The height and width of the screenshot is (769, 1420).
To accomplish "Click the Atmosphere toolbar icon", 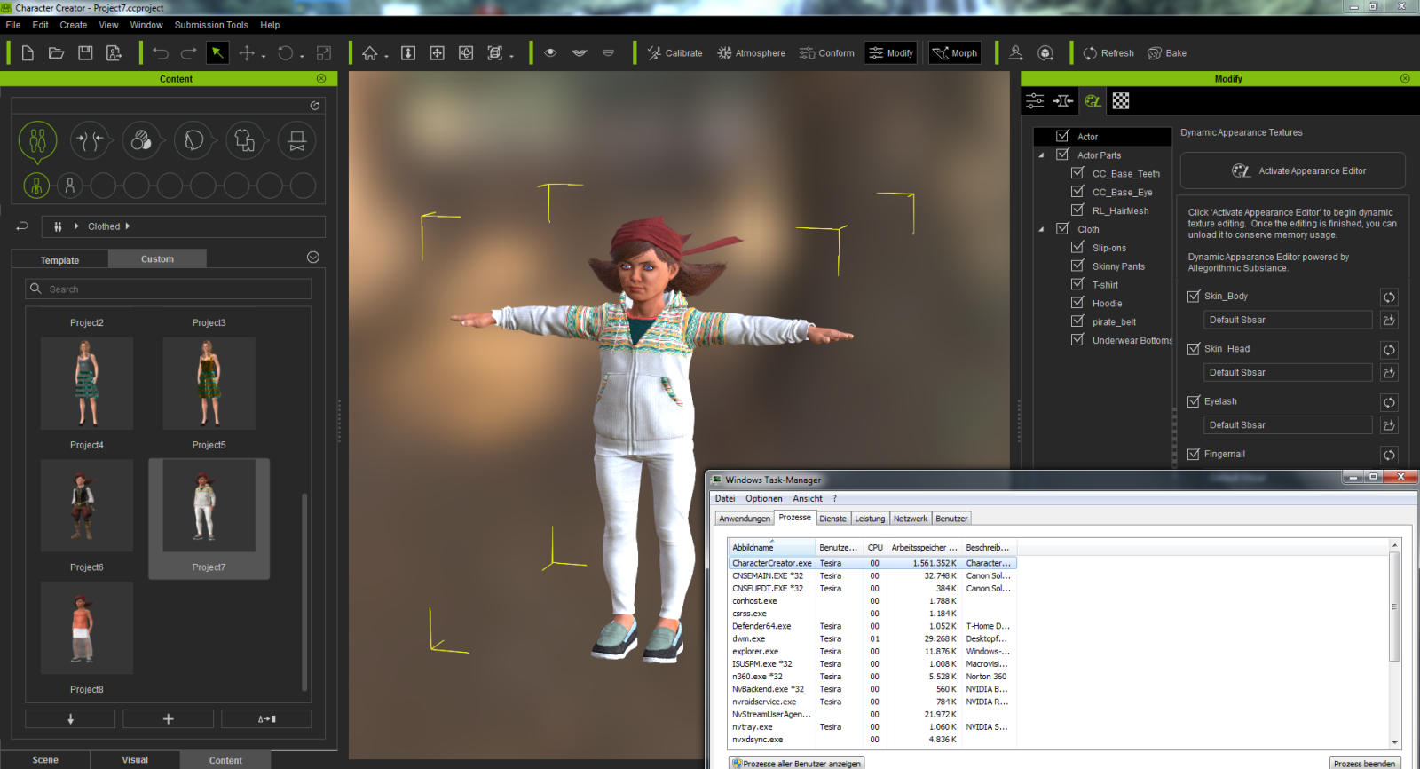I will pyautogui.click(x=751, y=53).
